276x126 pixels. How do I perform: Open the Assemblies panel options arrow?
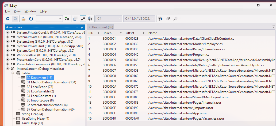click(77, 27)
